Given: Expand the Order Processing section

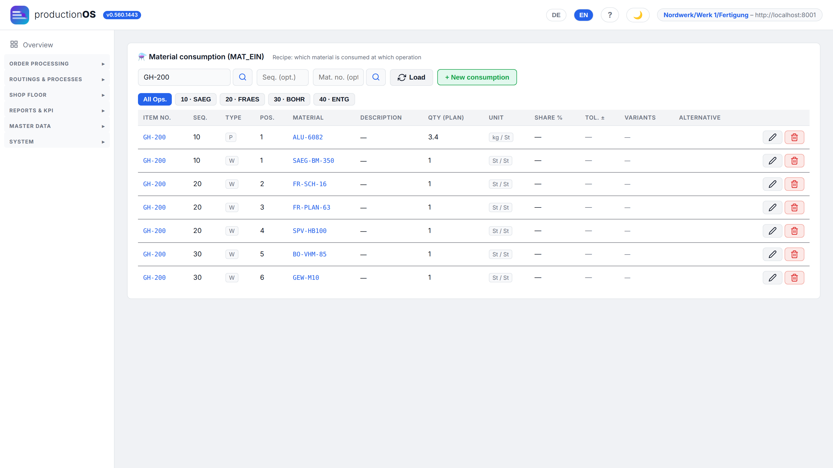Looking at the screenshot, I should pos(57,64).
